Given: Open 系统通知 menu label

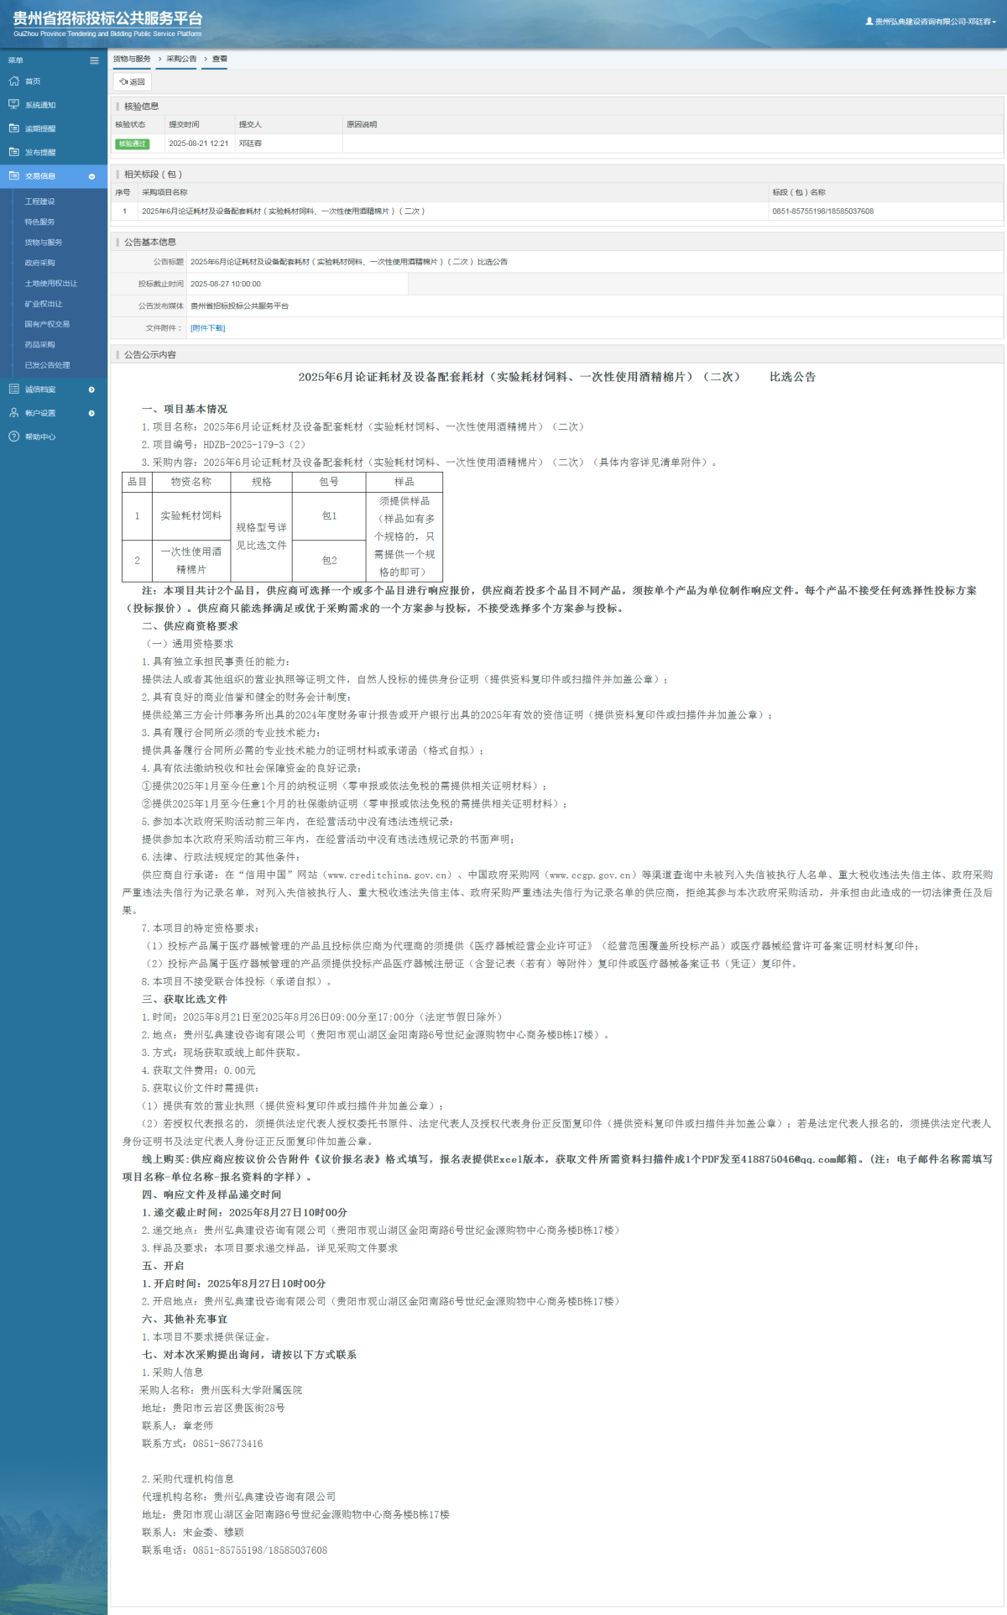Looking at the screenshot, I should click(x=40, y=105).
